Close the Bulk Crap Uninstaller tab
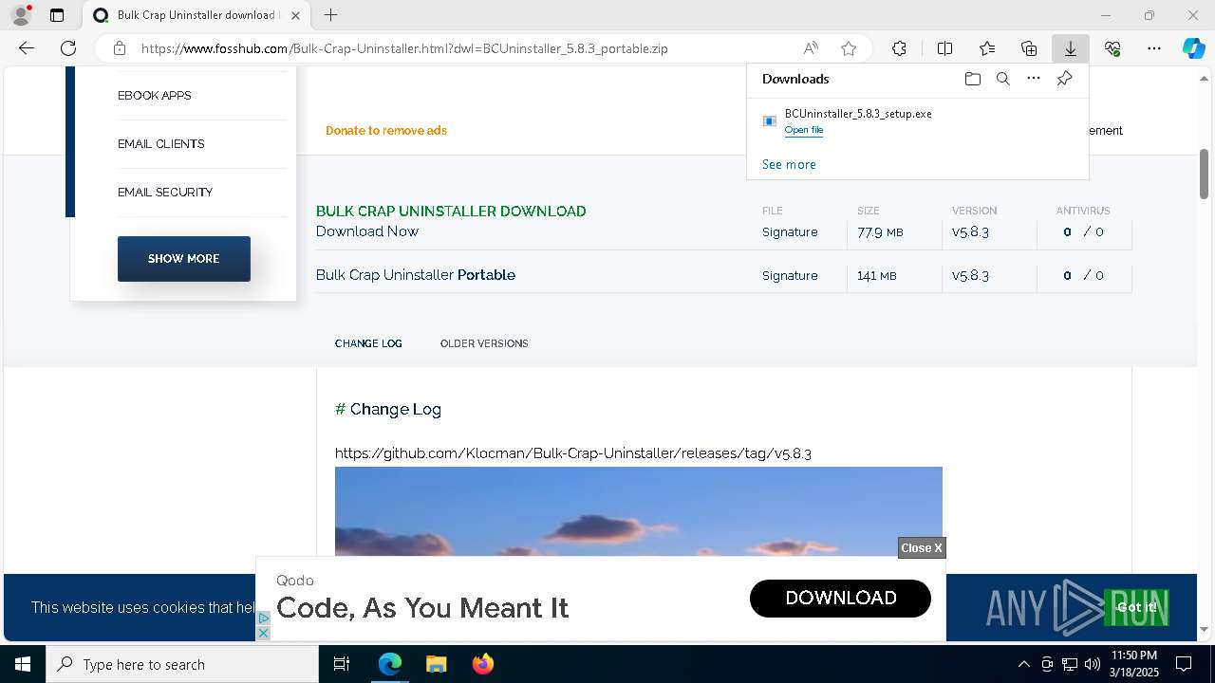 (x=296, y=15)
